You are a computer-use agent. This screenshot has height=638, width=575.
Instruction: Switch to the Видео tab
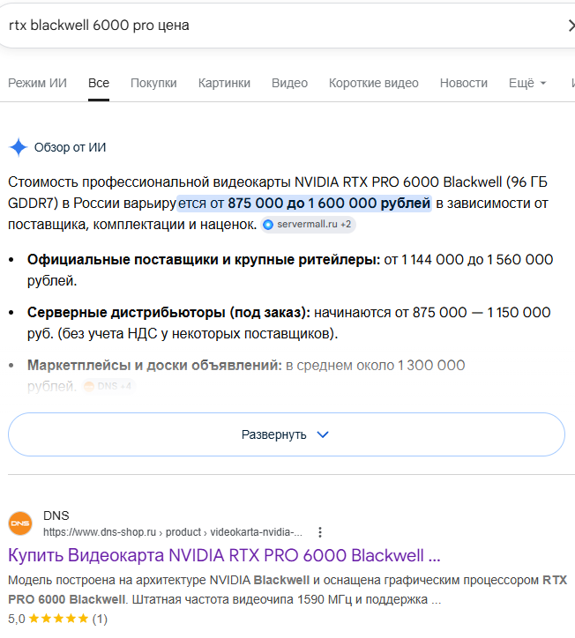pyautogui.click(x=289, y=83)
